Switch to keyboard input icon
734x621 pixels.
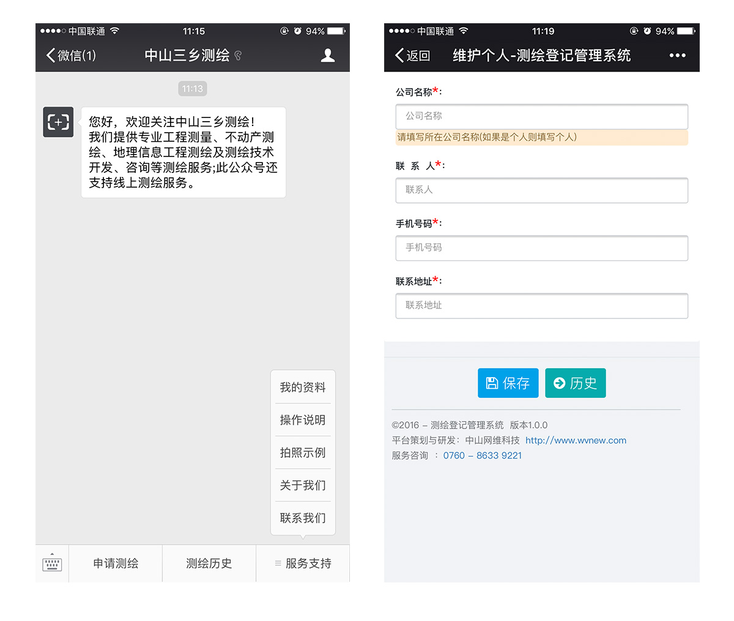(x=52, y=564)
